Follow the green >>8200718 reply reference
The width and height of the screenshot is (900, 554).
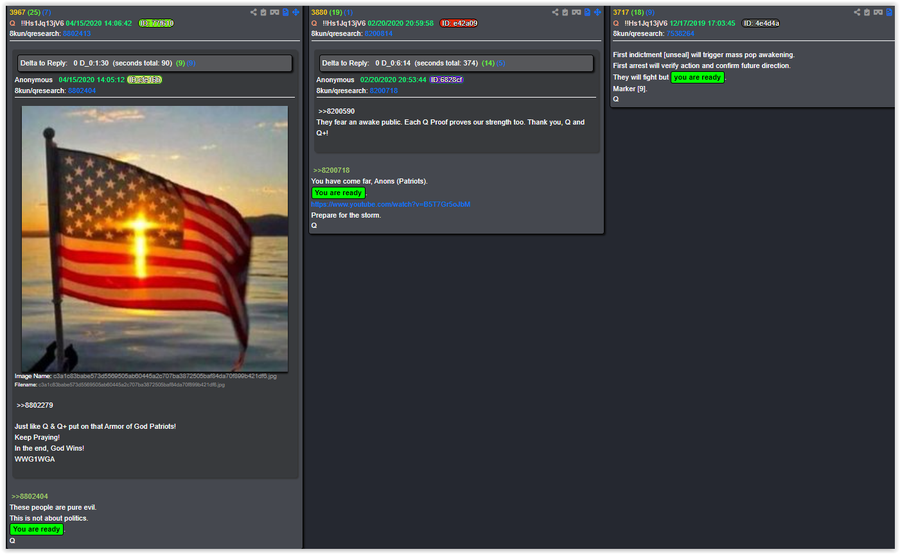331,170
